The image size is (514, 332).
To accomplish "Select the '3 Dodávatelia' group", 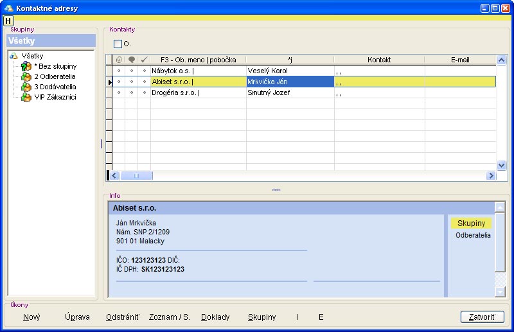I will coord(55,87).
